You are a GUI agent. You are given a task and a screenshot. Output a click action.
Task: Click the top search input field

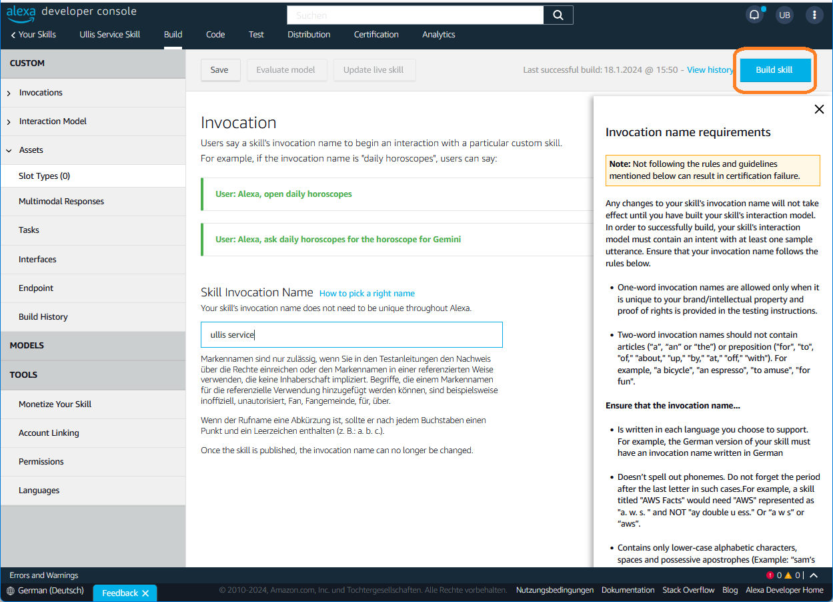click(x=415, y=15)
